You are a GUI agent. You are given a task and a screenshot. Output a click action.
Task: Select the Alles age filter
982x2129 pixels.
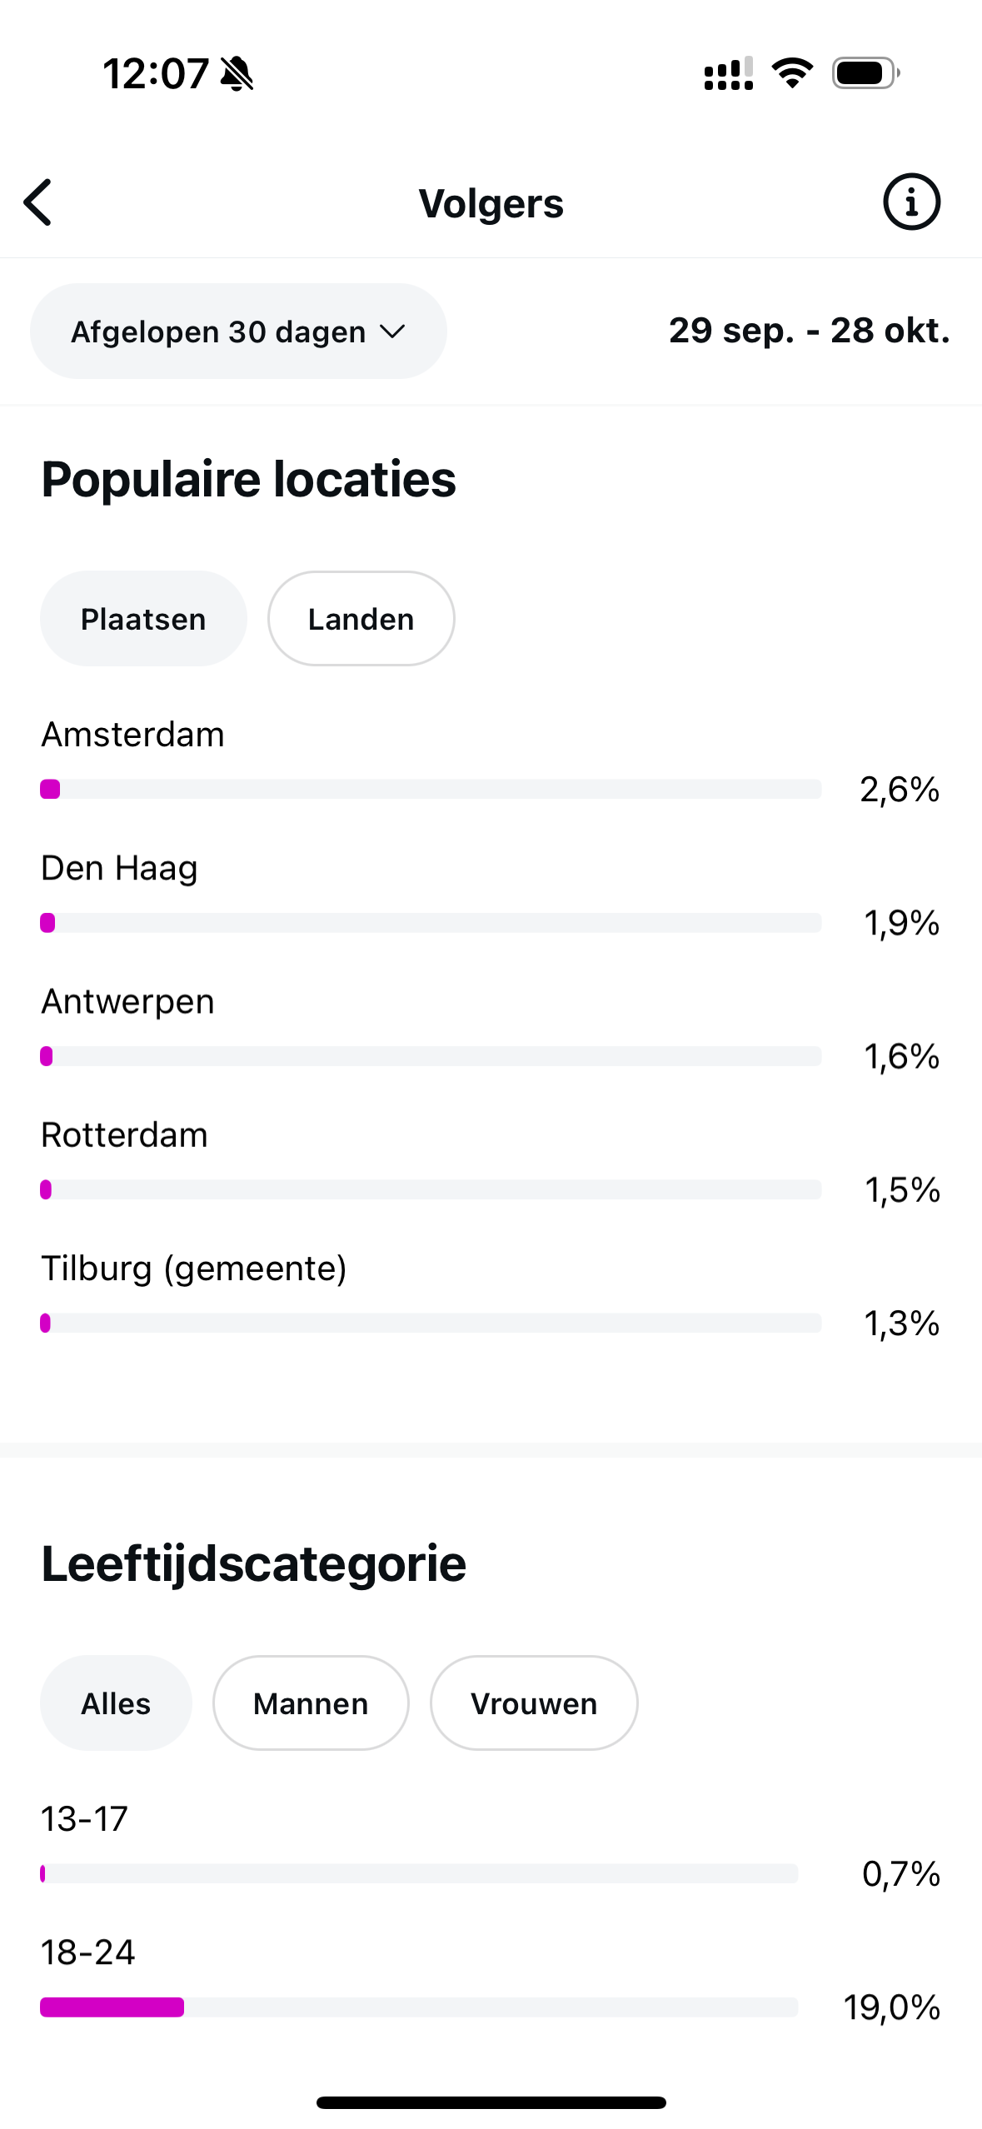pos(116,1703)
